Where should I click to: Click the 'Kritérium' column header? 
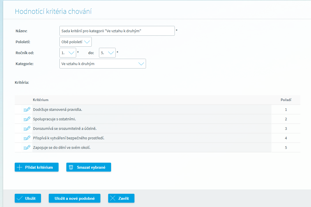pyautogui.click(x=41, y=100)
